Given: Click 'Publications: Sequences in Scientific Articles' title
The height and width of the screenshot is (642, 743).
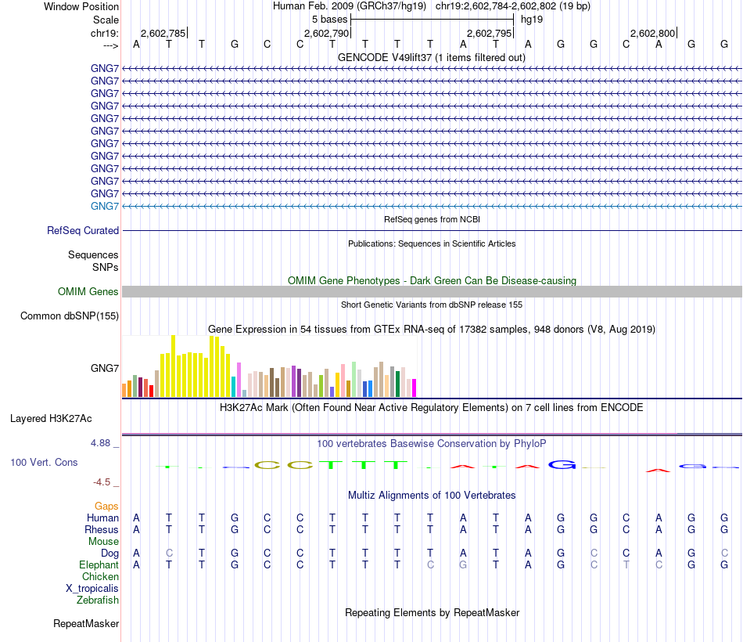Looking at the screenshot, I should (432, 244).
